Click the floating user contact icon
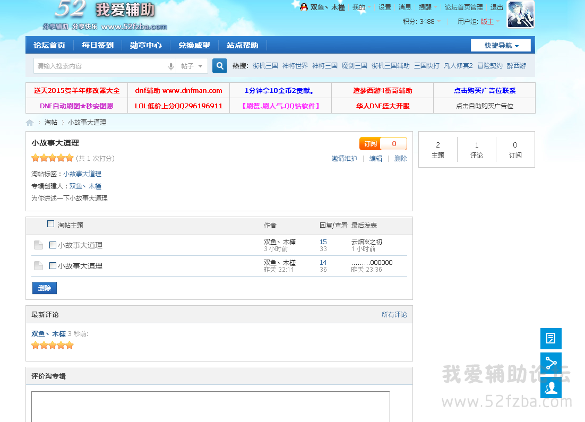The width and height of the screenshot is (585, 422). click(550, 388)
